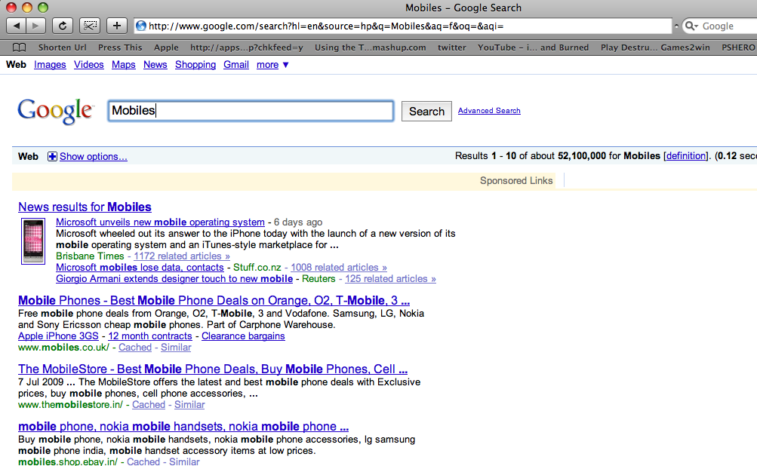Open the bookmarks book icon

(x=20, y=48)
